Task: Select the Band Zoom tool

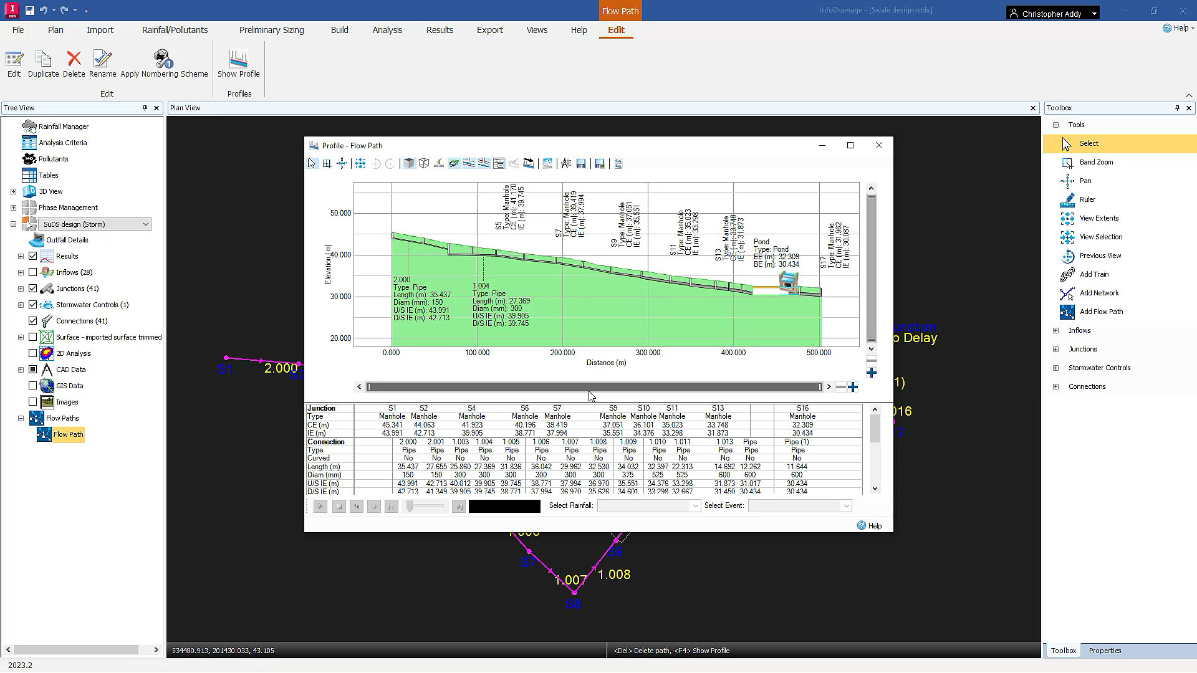Action: [x=1095, y=162]
